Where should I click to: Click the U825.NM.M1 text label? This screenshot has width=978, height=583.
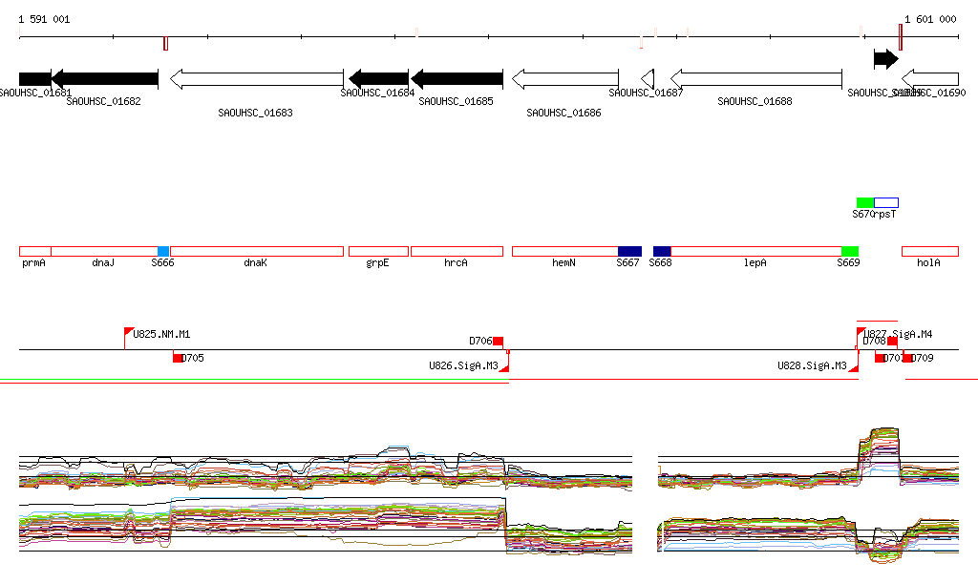pyautogui.click(x=161, y=335)
